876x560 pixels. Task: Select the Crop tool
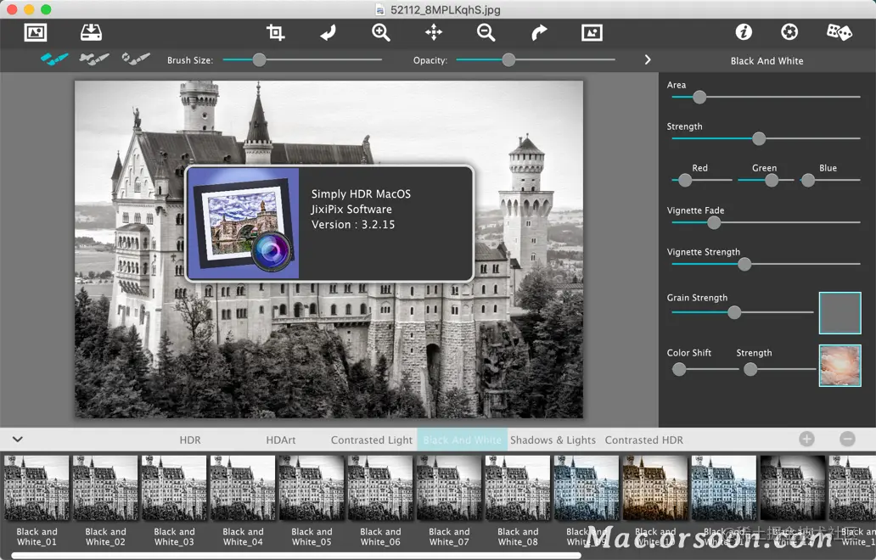coord(275,32)
